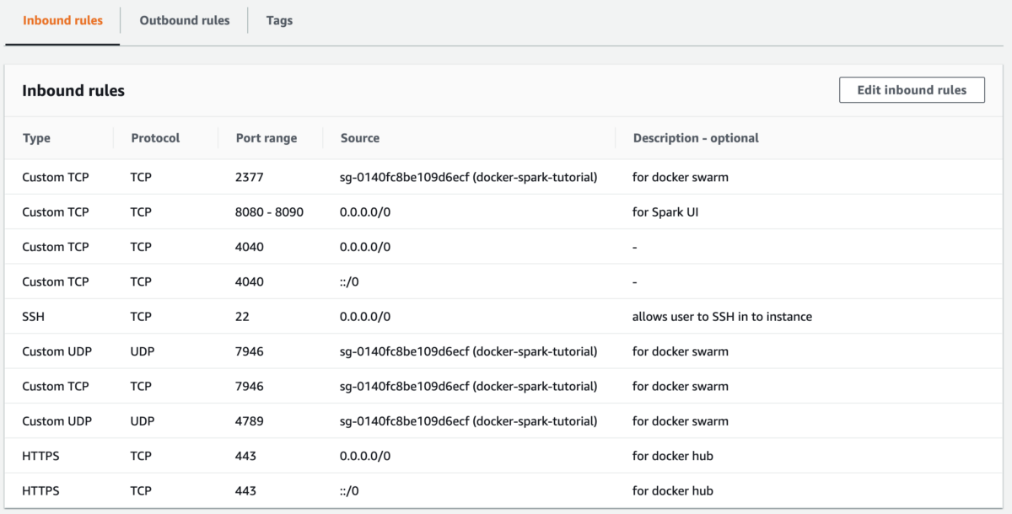1012x514 pixels.
Task: Click 'for docker hub' description in the ::/0 row
Action: point(673,490)
